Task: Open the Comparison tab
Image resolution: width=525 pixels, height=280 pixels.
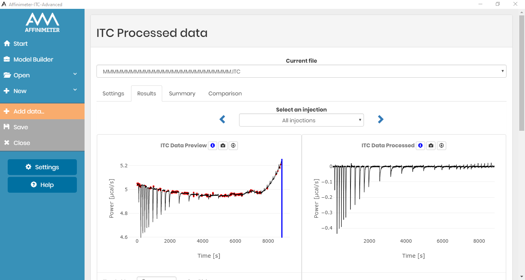Action: [225, 93]
